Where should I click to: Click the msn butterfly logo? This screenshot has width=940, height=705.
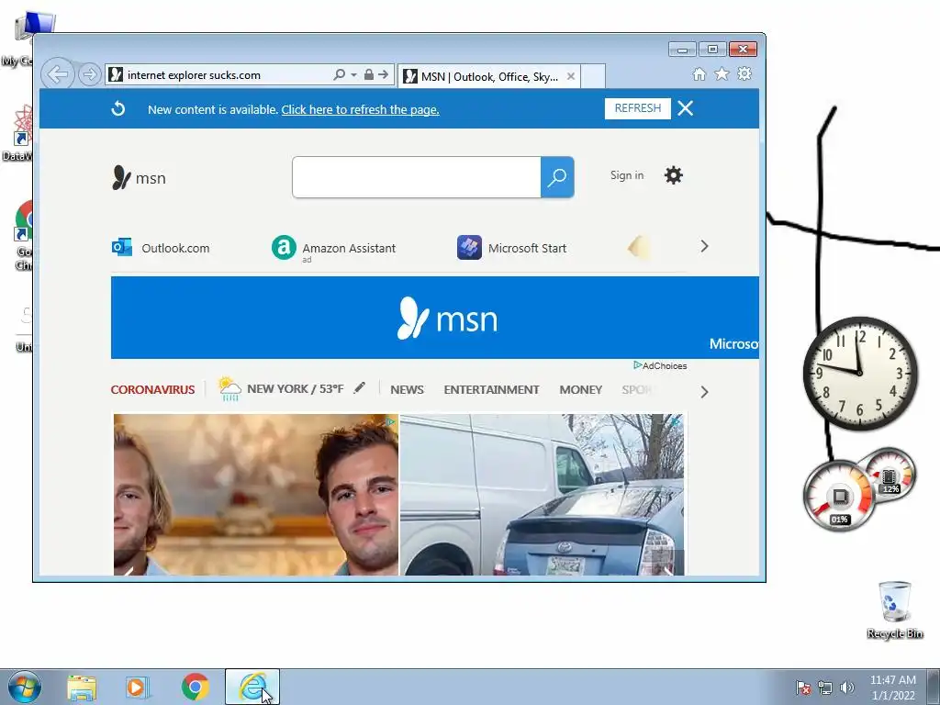[x=140, y=177]
